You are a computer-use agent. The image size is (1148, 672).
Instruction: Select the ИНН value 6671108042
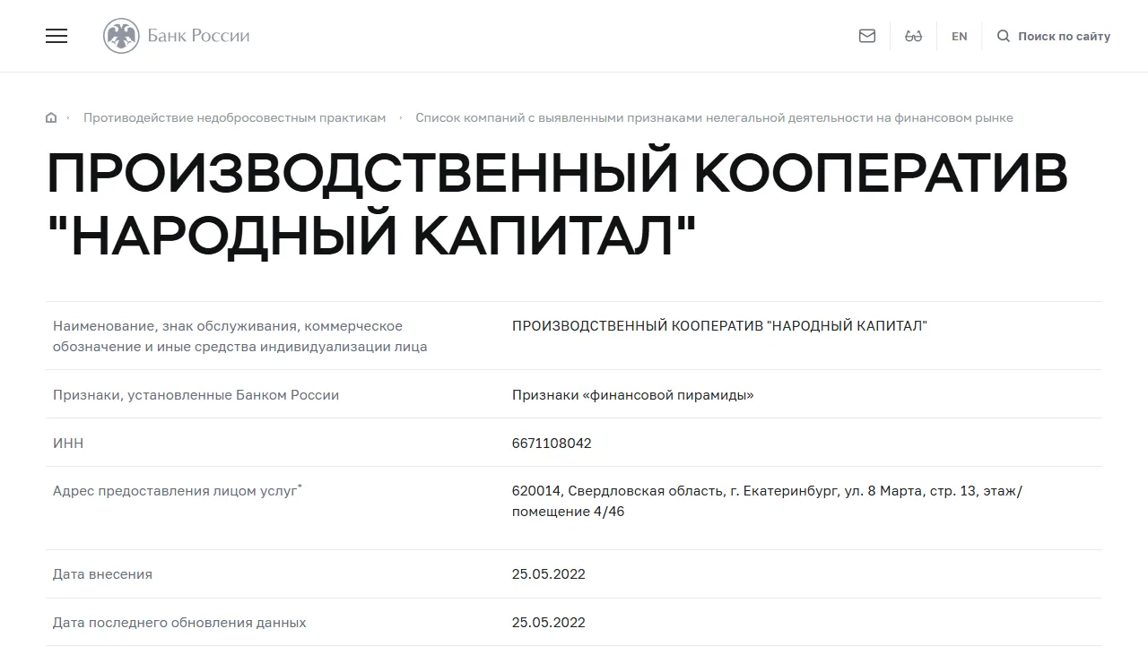pos(552,444)
